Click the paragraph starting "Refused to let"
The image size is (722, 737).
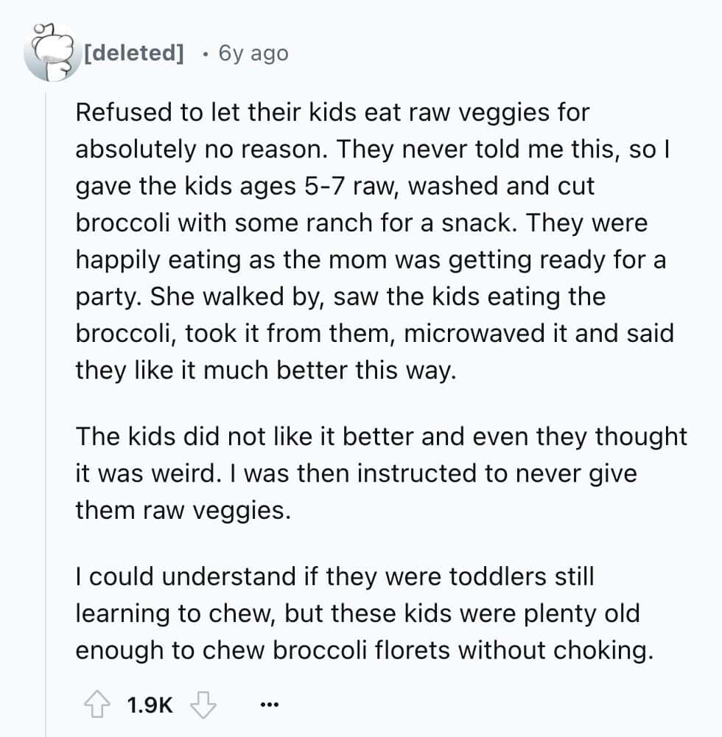tap(368, 241)
